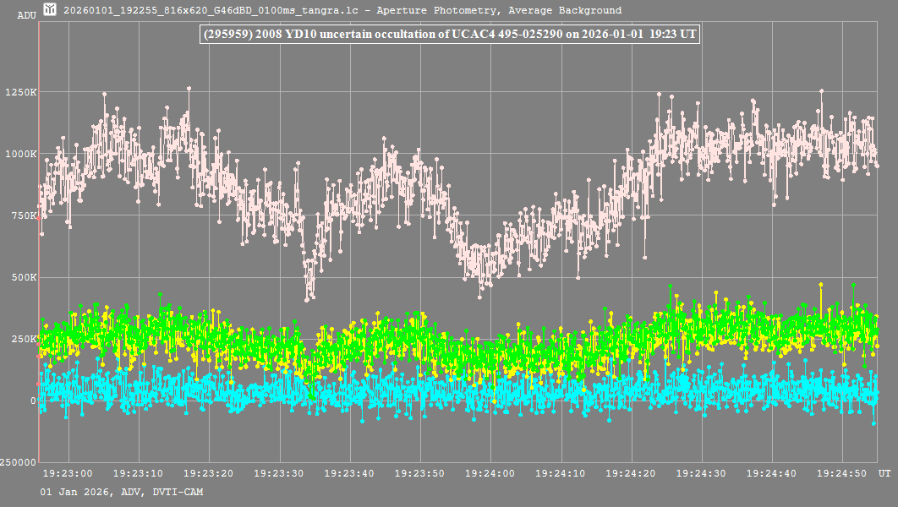Screen dimensions: 898x507
Task: Click the 1250K label on the Y axis
Action: 19,92
